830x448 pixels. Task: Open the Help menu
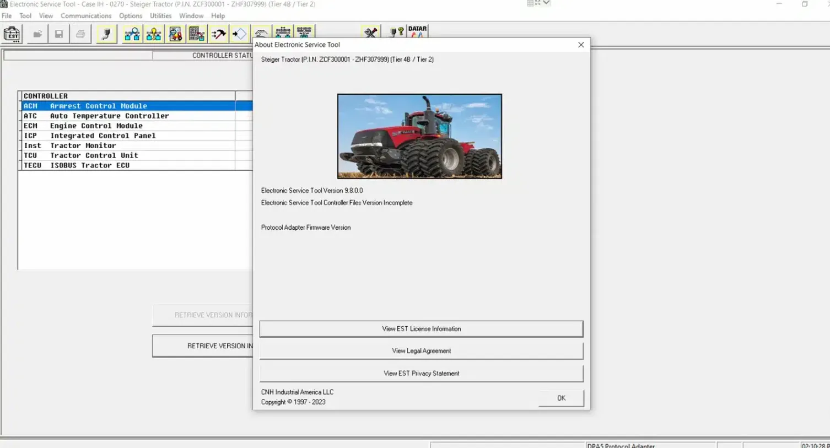[218, 16]
